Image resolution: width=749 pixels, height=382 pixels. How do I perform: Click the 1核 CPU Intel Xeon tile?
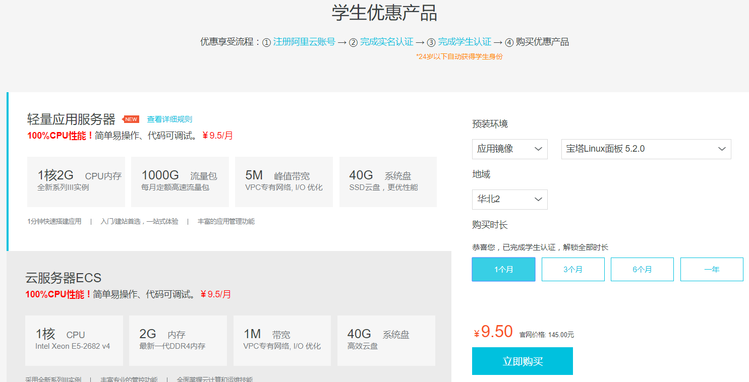74,341
